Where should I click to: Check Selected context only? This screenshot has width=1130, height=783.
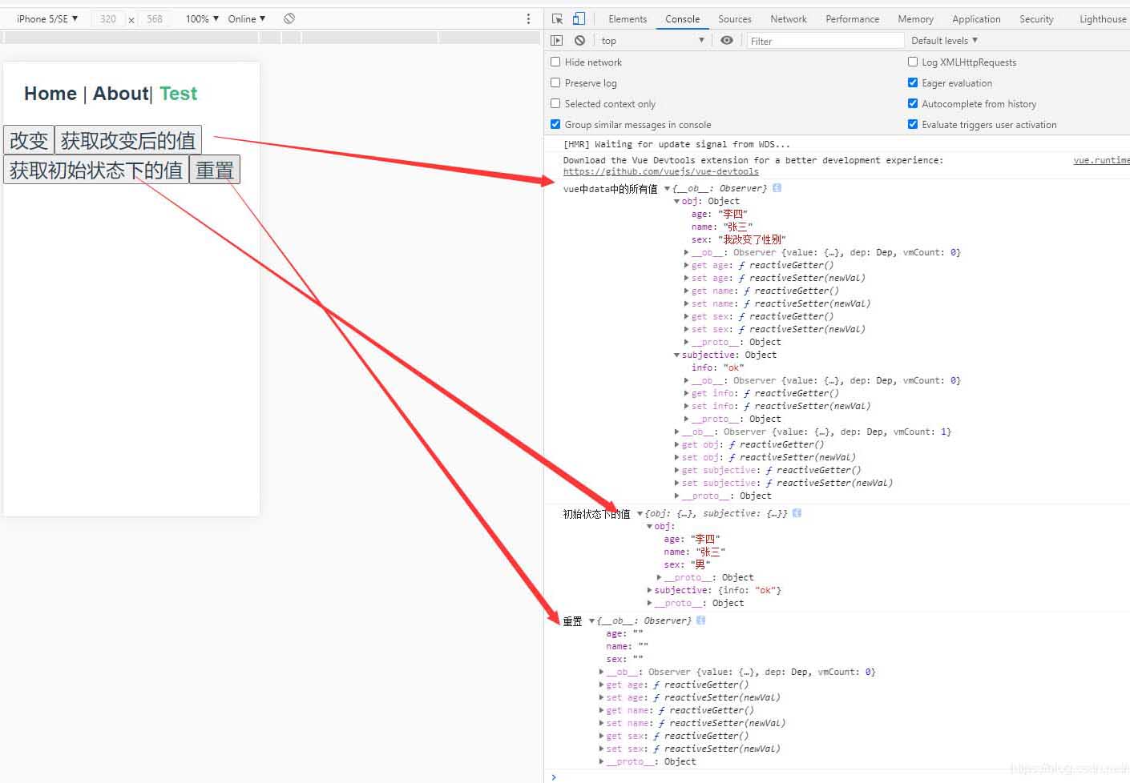click(x=555, y=103)
